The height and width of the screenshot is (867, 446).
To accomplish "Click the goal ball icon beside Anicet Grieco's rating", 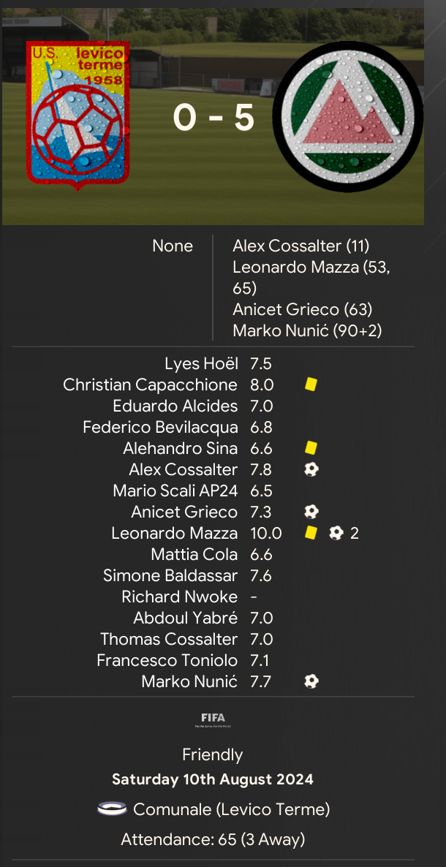I will click(311, 512).
